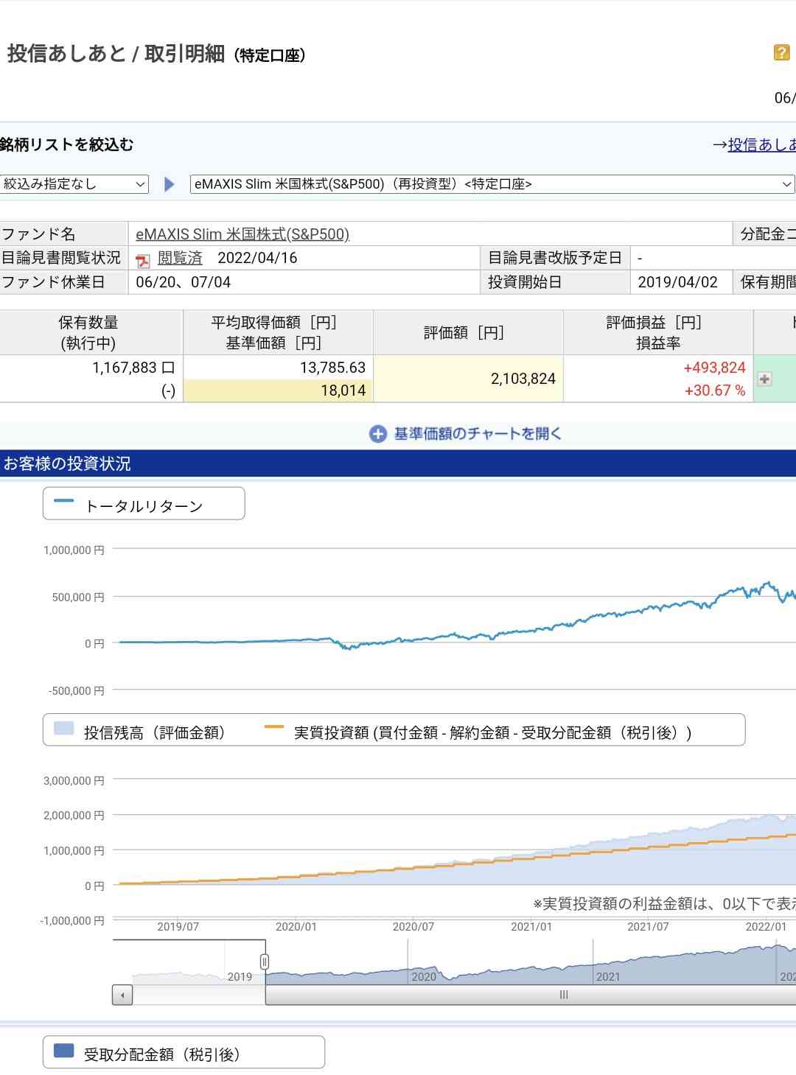Click the investment start date 2019/04/02
The height and width of the screenshot is (1075, 796).
click(x=677, y=282)
